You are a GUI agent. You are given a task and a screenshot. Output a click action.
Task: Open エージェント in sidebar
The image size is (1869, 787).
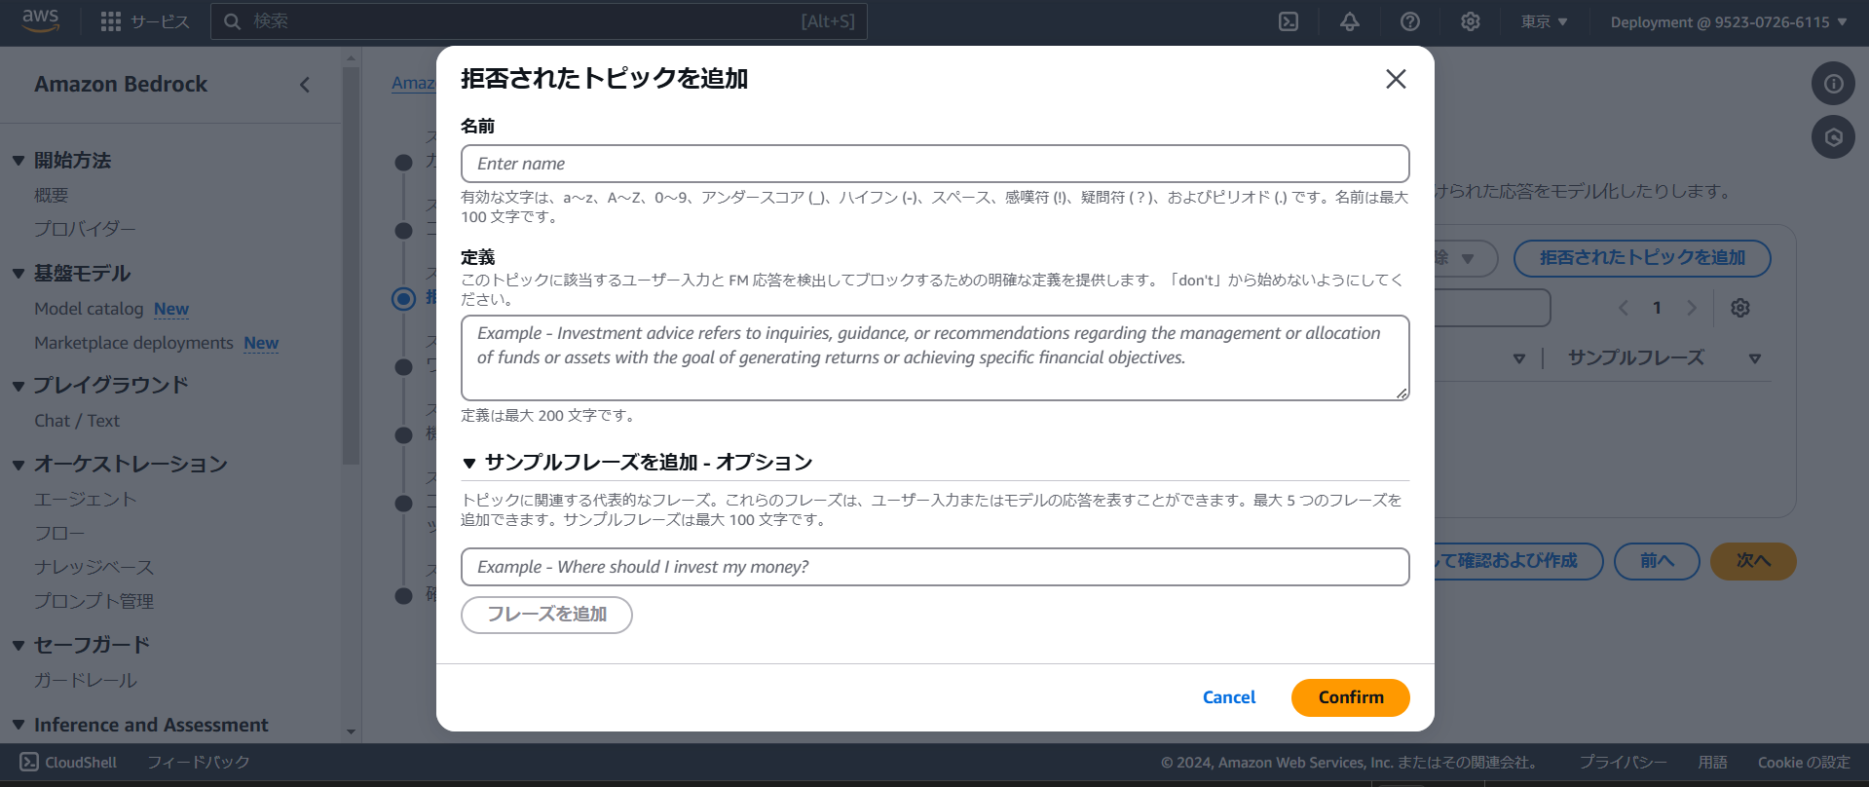(85, 499)
